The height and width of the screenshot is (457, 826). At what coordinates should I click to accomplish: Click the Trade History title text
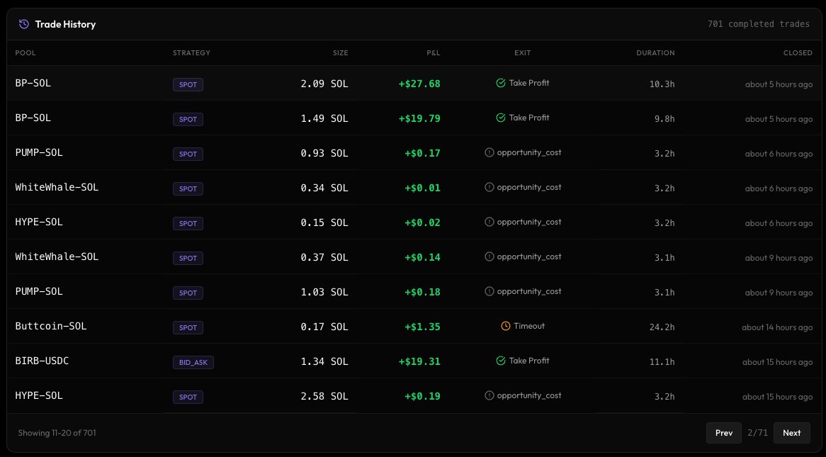tap(65, 24)
